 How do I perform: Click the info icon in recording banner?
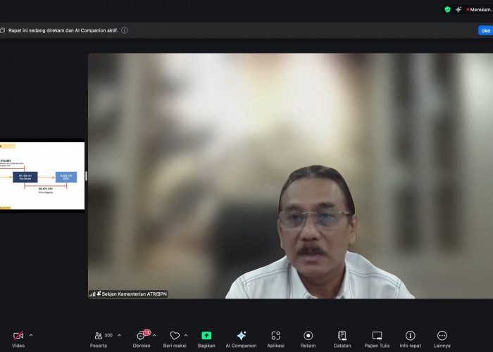point(125,30)
